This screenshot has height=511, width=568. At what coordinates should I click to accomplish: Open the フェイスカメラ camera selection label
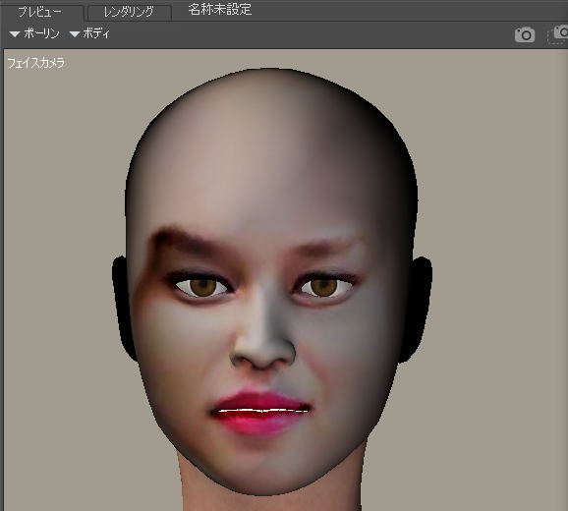pos(35,63)
